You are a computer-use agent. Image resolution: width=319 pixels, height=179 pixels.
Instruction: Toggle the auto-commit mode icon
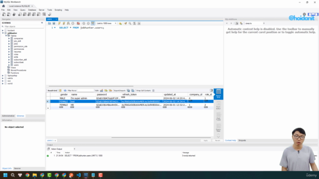pyautogui.click(x=93, y=23)
